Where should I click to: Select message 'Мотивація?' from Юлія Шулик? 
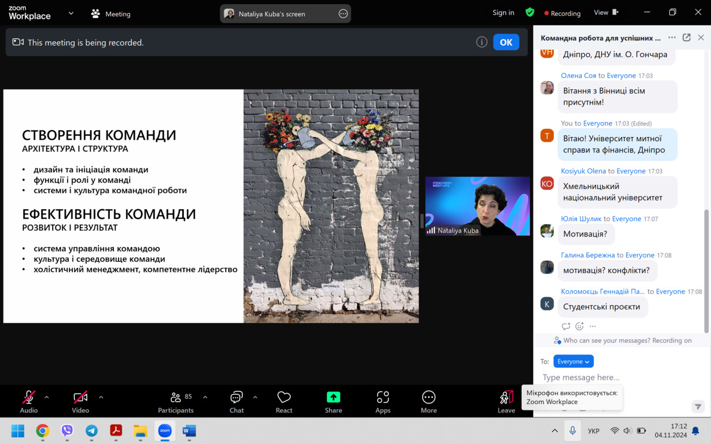tap(585, 234)
